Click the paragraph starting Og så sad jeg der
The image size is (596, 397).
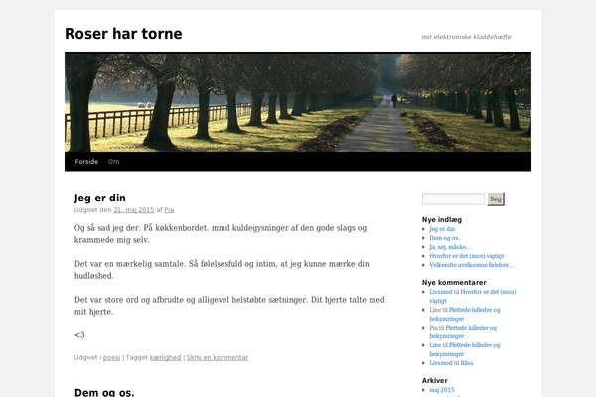[x=221, y=234]
